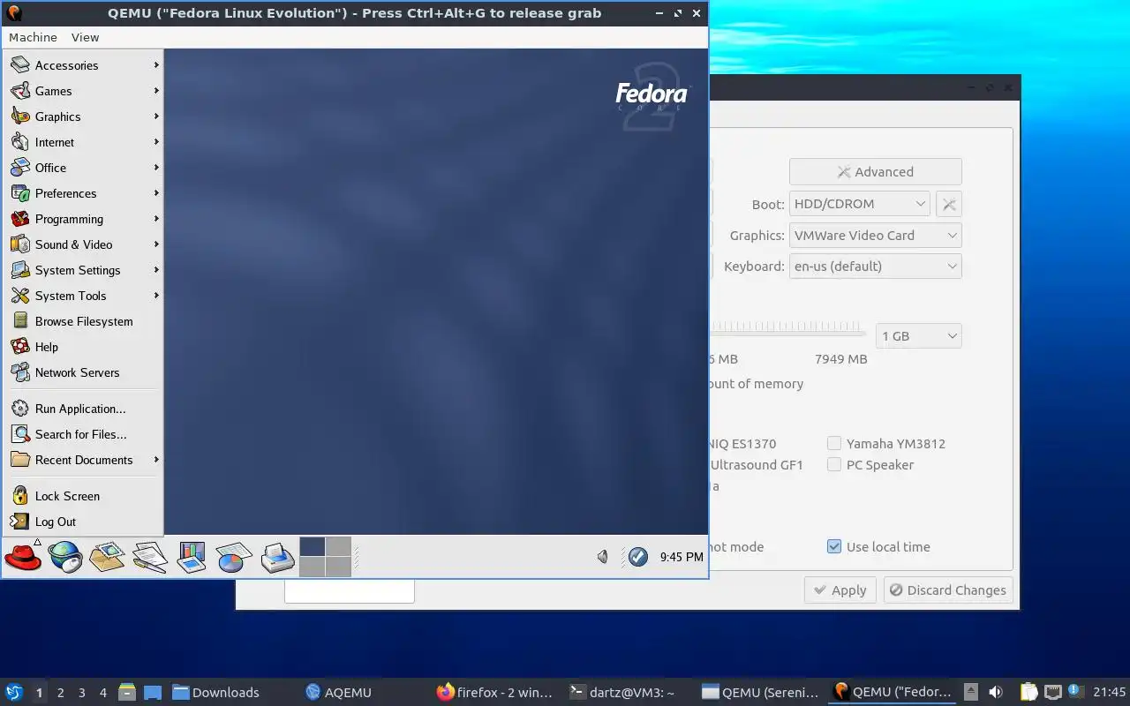Click the Fedora panel volume speaker icon
Screen dimensions: 1130x706
(603, 557)
